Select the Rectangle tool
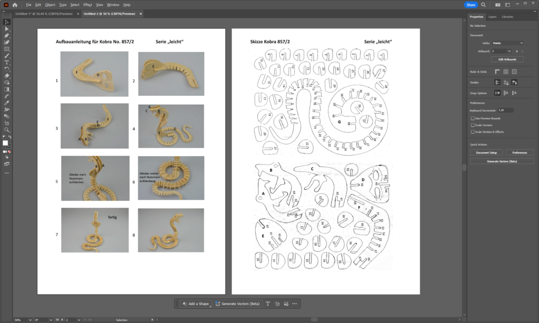This screenshot has width=539, height=323. pyautogui.click(x=7, y=49)
